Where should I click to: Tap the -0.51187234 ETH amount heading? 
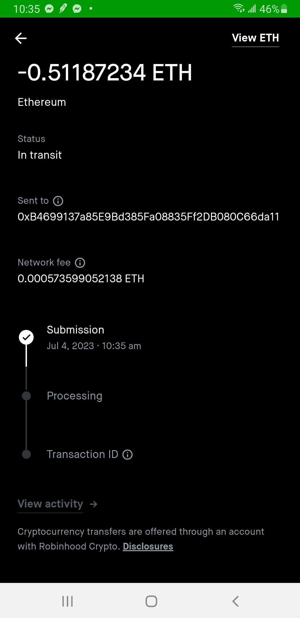tap(105, 73)
